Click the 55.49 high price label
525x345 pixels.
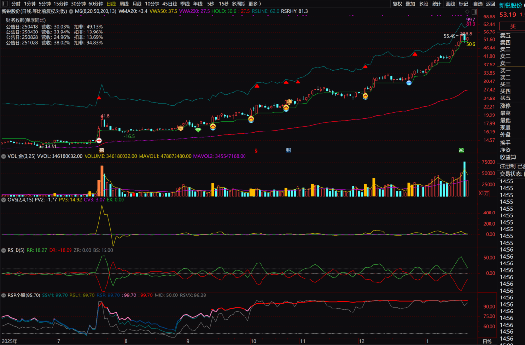[450, 36]
